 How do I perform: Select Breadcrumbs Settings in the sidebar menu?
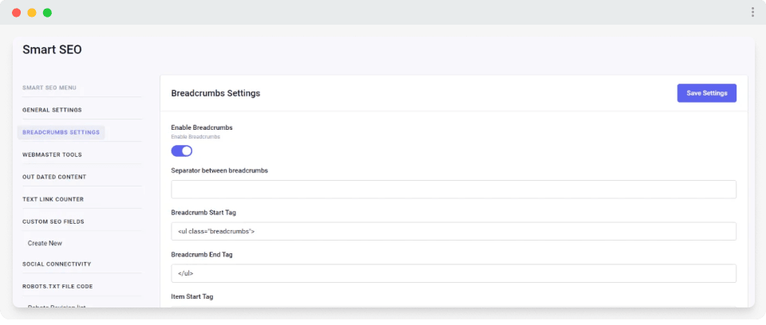click(x=61, y=132)
